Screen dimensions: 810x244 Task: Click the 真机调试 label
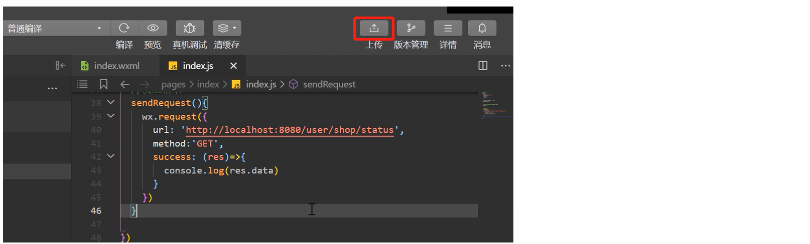[x=190, y=45]
